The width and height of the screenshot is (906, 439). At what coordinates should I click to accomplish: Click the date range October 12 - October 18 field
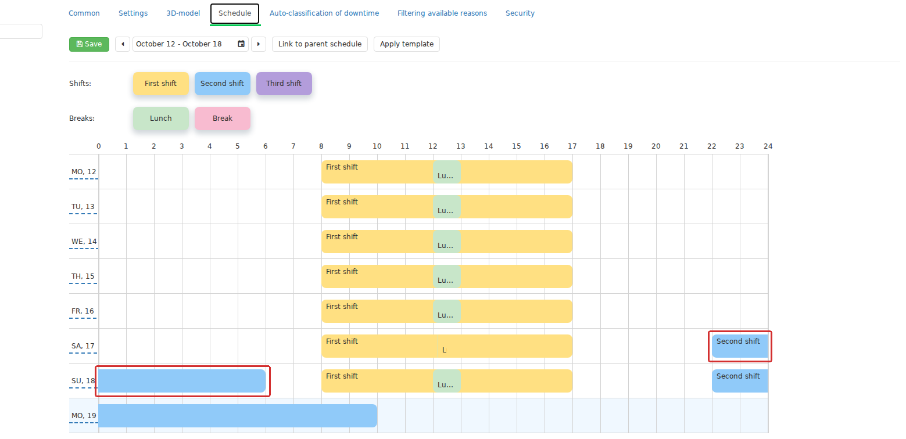[x=191, y=44]
